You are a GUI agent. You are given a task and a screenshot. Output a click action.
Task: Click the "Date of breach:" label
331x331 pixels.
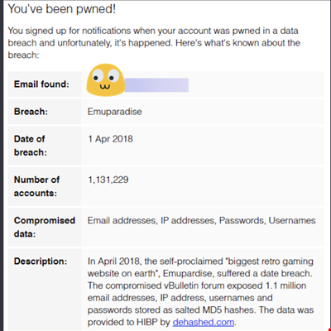tap(31, 146)
